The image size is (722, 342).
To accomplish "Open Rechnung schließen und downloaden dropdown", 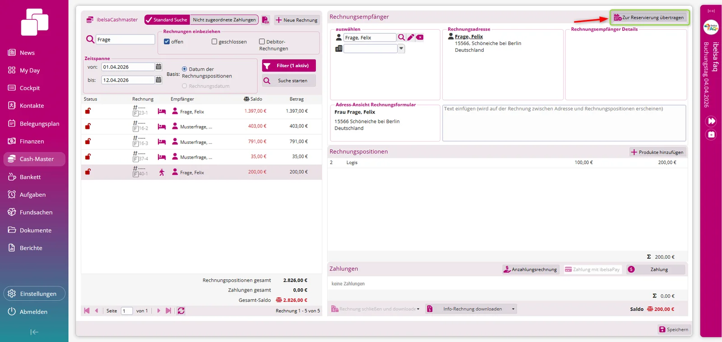I will pyautogui.click(x=418, y=309).
